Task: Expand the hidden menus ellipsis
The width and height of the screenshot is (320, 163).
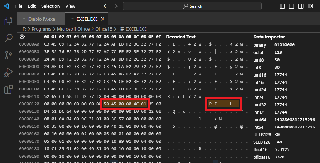Action: click(x=85, y=6)
